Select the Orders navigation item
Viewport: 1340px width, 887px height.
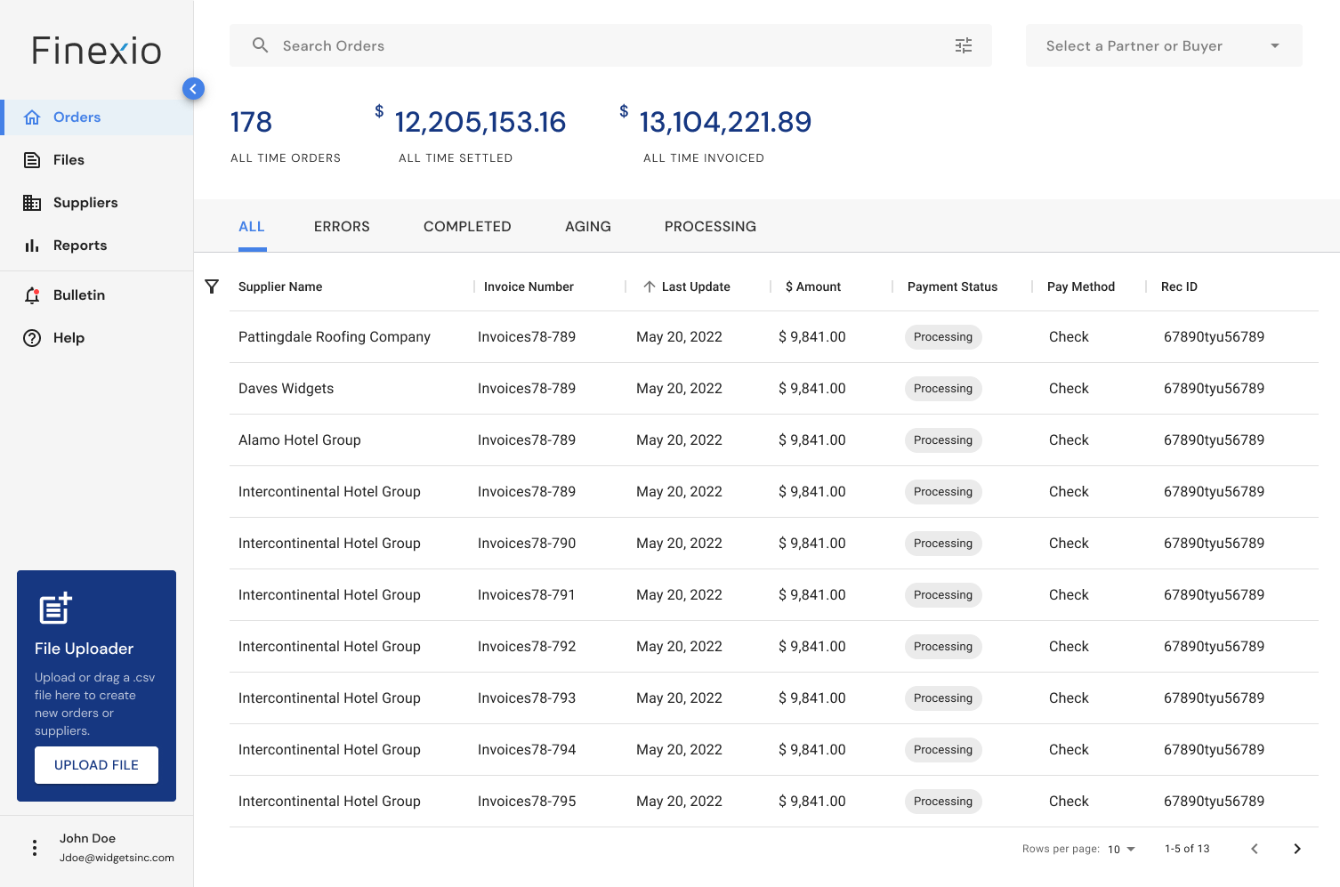pos(96,117)
